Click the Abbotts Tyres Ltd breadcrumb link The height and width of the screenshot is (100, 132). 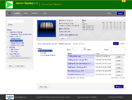click(x=65, y=44)
